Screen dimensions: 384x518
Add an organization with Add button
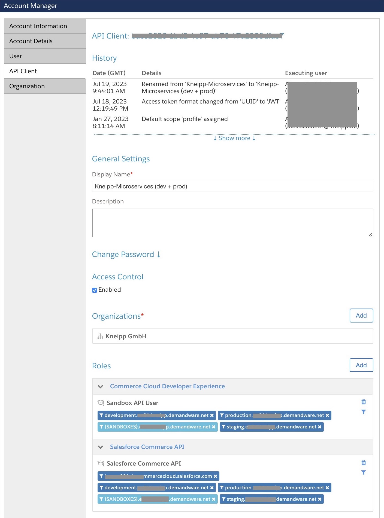click(x=361, y=315)
